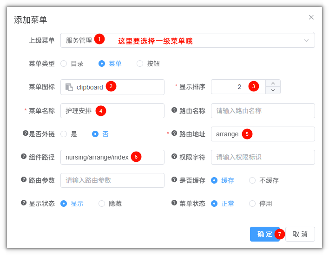
Task: Click the clipboard icon in the 菜单图标 field
Action: pos(69,87)
